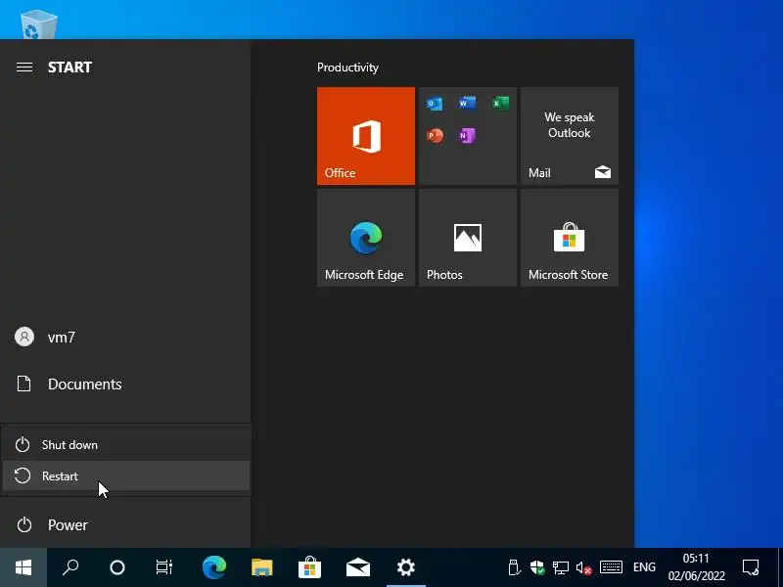
Task: Open Edge from the taskbar
Action: (x=213, y=567)
